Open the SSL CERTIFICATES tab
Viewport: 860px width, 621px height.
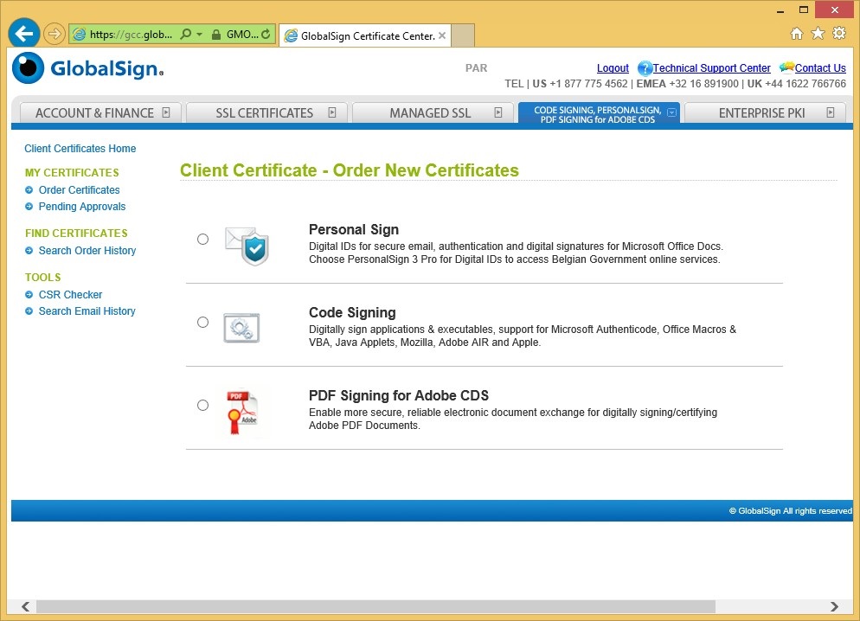click(267, 113)
